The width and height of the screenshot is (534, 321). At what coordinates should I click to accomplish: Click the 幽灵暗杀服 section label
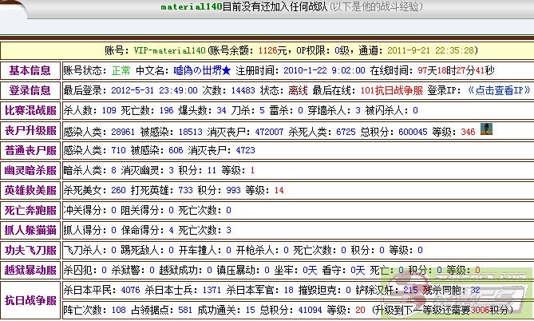[30, 170]
